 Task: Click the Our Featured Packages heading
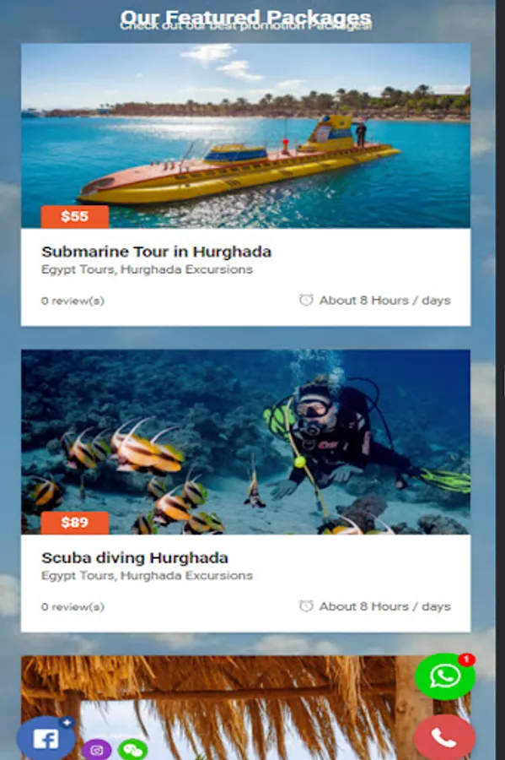tap(245, 17)
